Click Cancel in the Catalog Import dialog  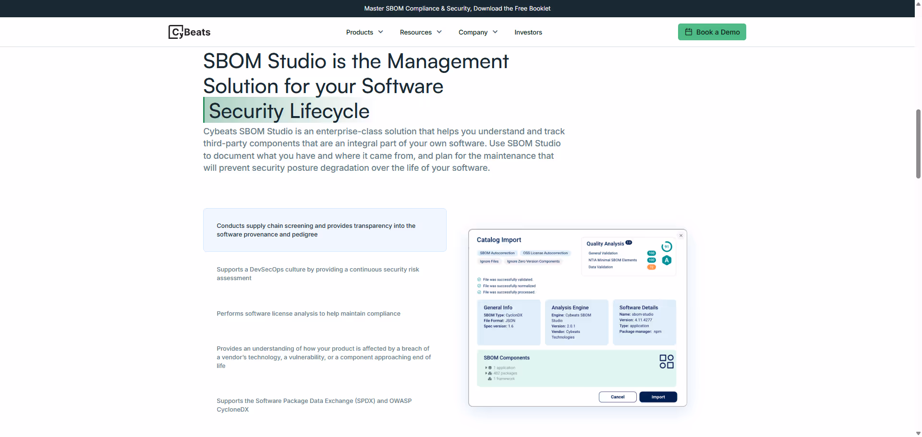pyautogui.click(x=618, y=397)
